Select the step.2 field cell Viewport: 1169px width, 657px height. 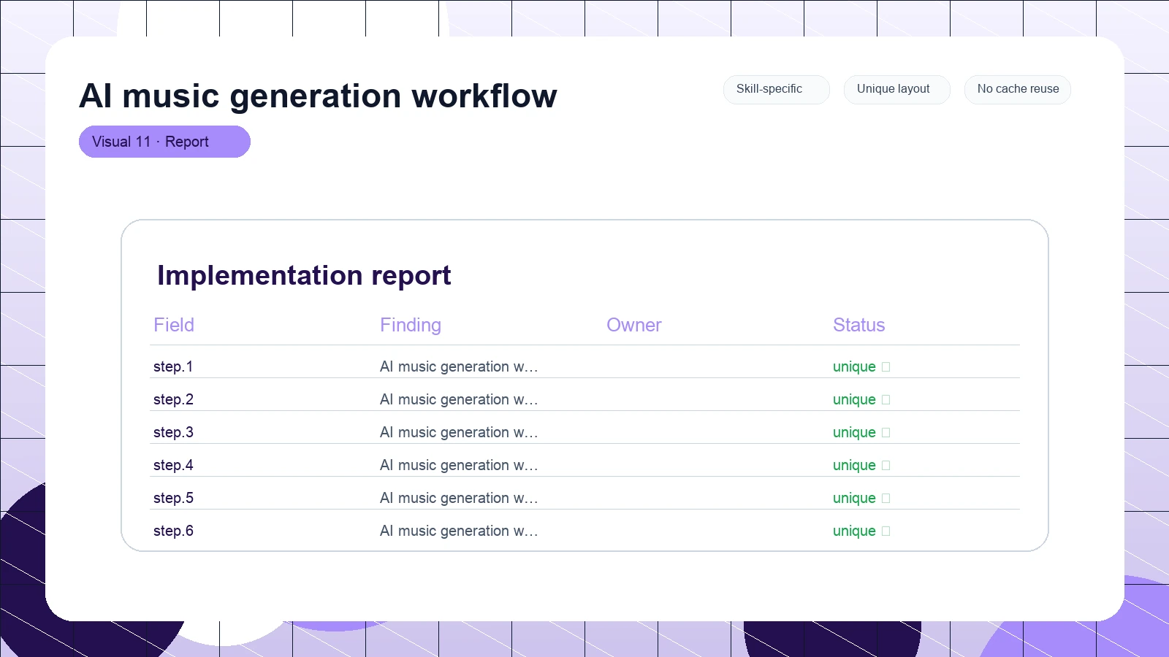coord(173,399)
